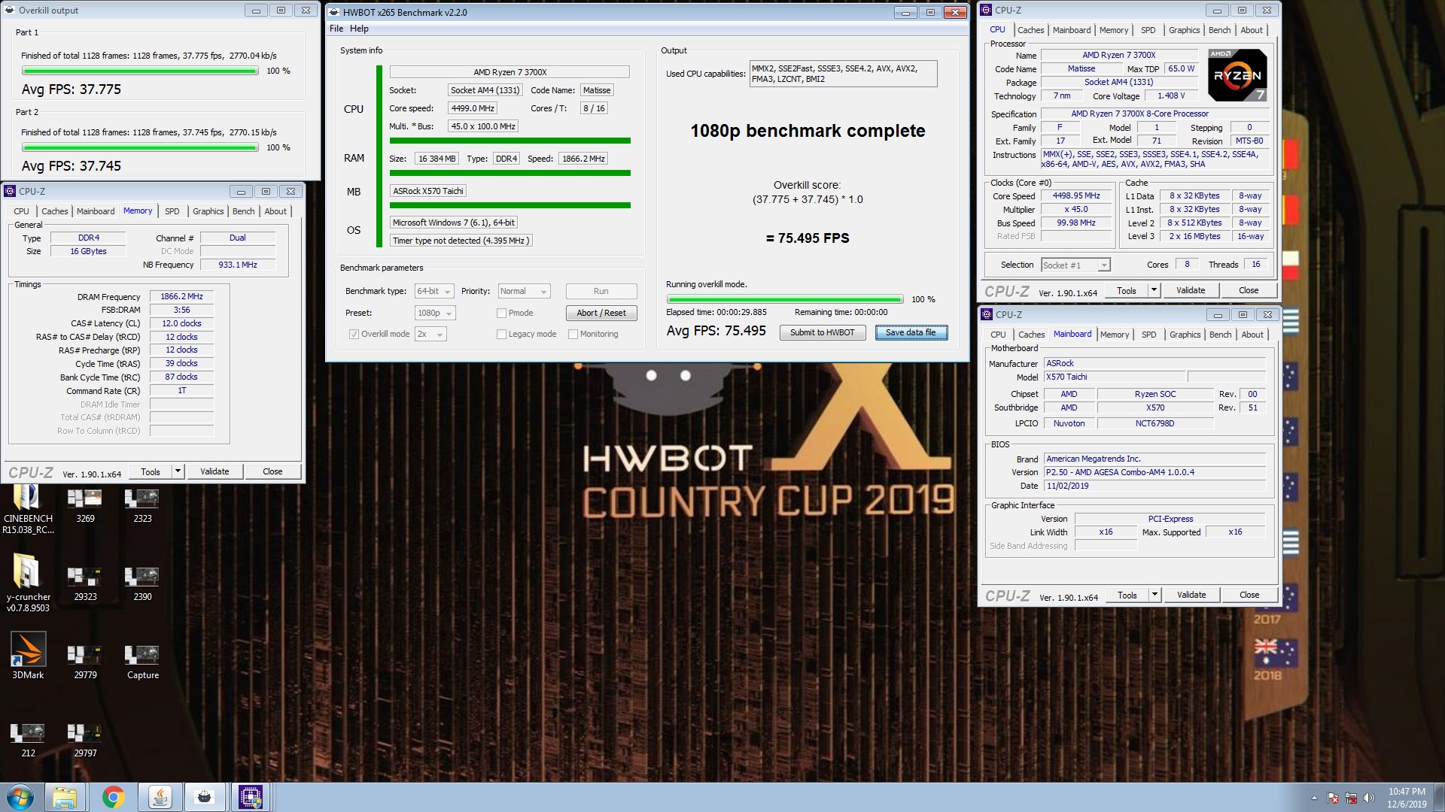1445x812 pixels.
Task: Open Graphics tab in CPU-Z Mainboard window
Action: (1185, 335)
